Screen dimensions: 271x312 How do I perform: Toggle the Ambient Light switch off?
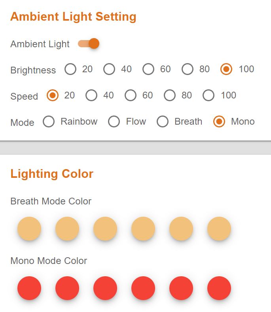89,44
